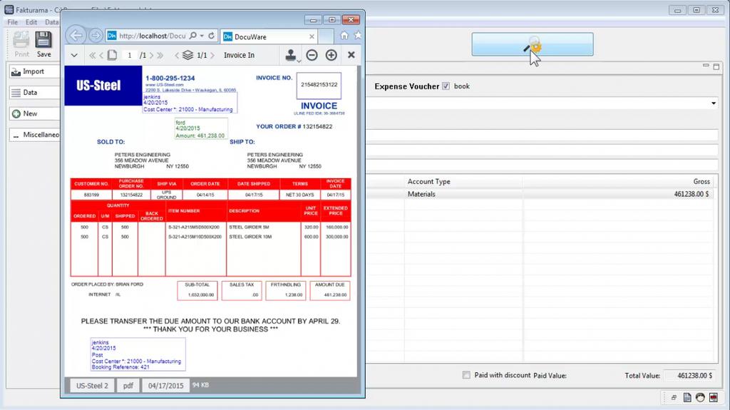Show previous document in stack
Screen dimensions: 730x410
point(177,56)
